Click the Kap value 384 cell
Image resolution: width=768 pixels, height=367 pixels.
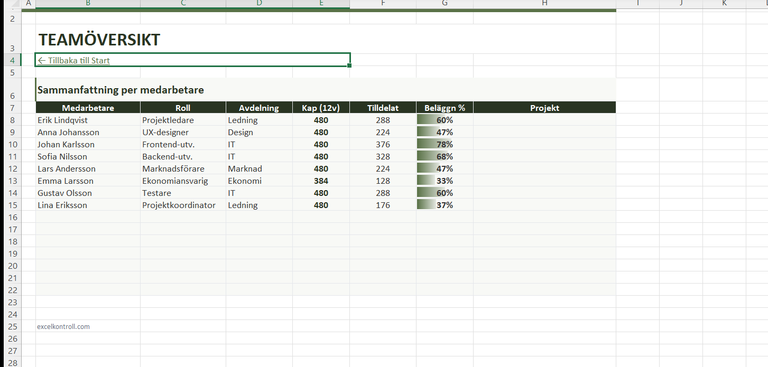click(x=321, y=181)
